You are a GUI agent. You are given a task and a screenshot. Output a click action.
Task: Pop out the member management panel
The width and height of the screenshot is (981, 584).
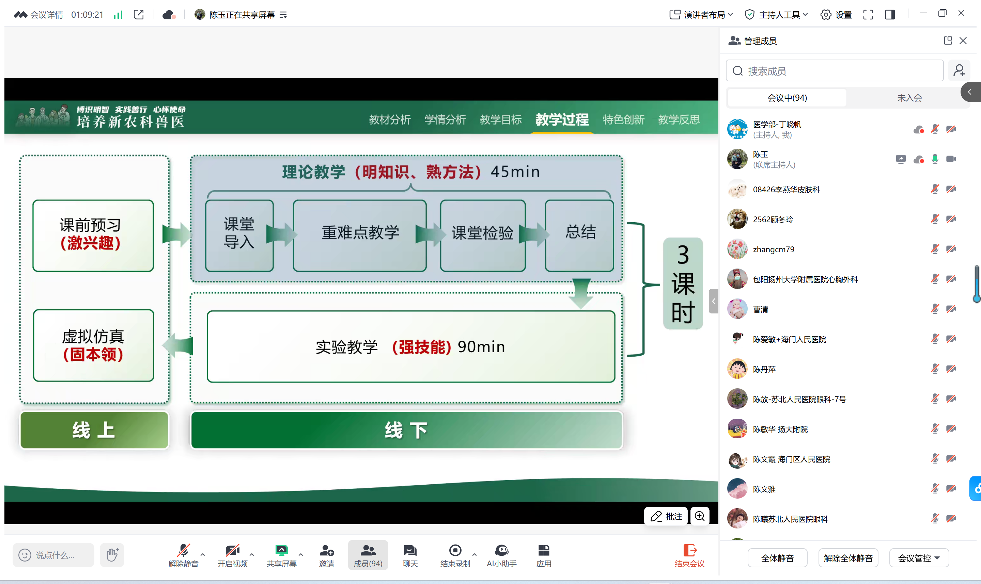[948, 40]
